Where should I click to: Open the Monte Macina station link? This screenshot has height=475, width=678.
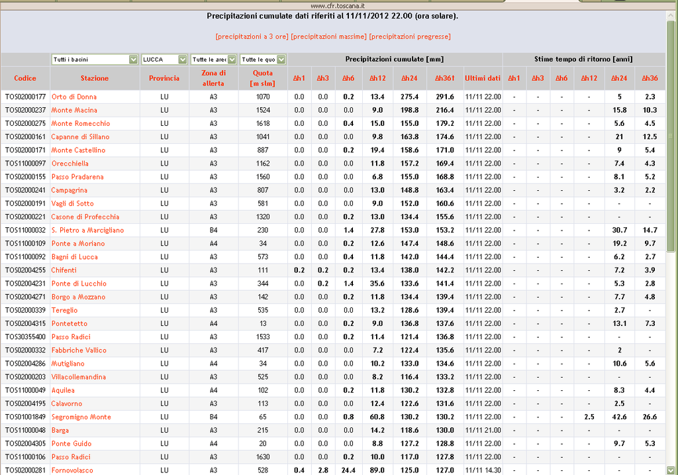[x=74, y=110]
